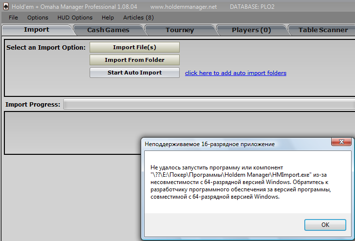
Task: Close the 16-bit application error dialog
Action: [341, 142]
